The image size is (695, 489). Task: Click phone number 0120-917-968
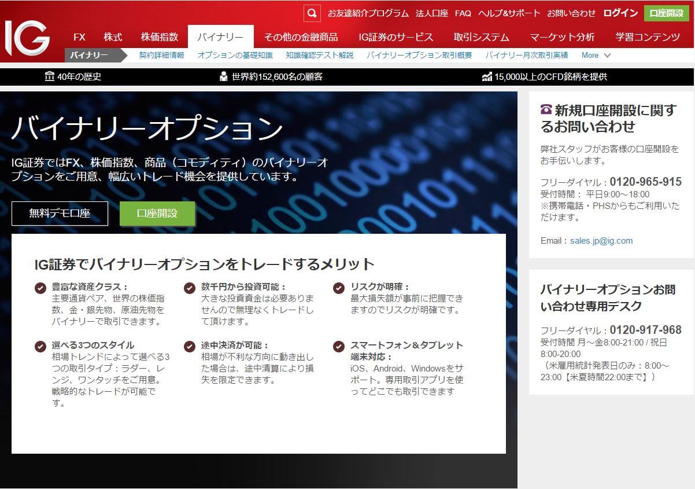[x=646, y=330]
